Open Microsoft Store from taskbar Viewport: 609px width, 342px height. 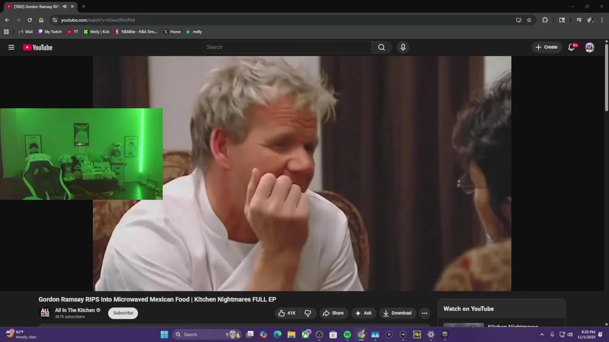pos(333,334)
